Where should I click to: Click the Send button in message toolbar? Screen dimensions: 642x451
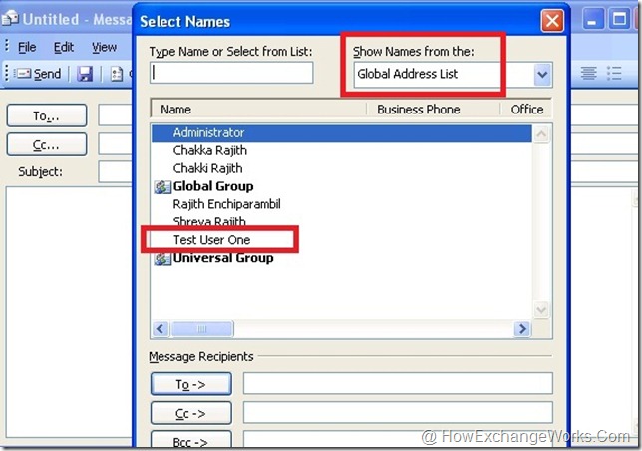[x=38, y=74]
